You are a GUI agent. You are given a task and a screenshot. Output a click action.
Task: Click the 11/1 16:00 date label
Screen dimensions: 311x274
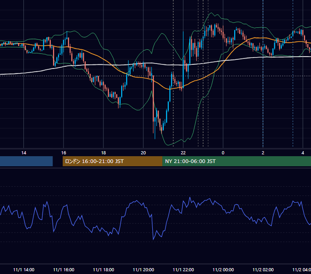pos(64,269)
